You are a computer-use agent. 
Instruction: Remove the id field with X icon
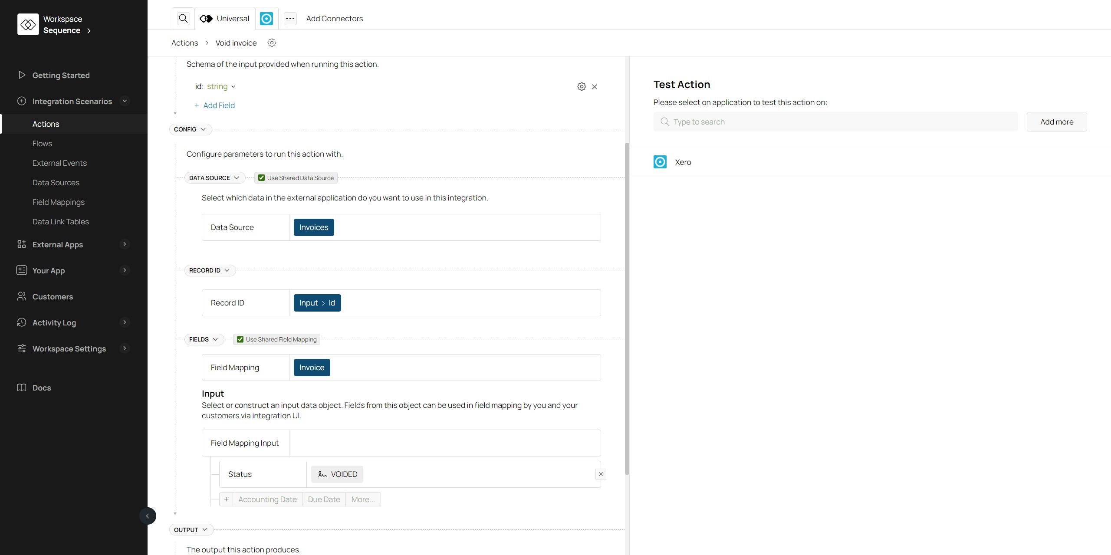coord(595,87)
